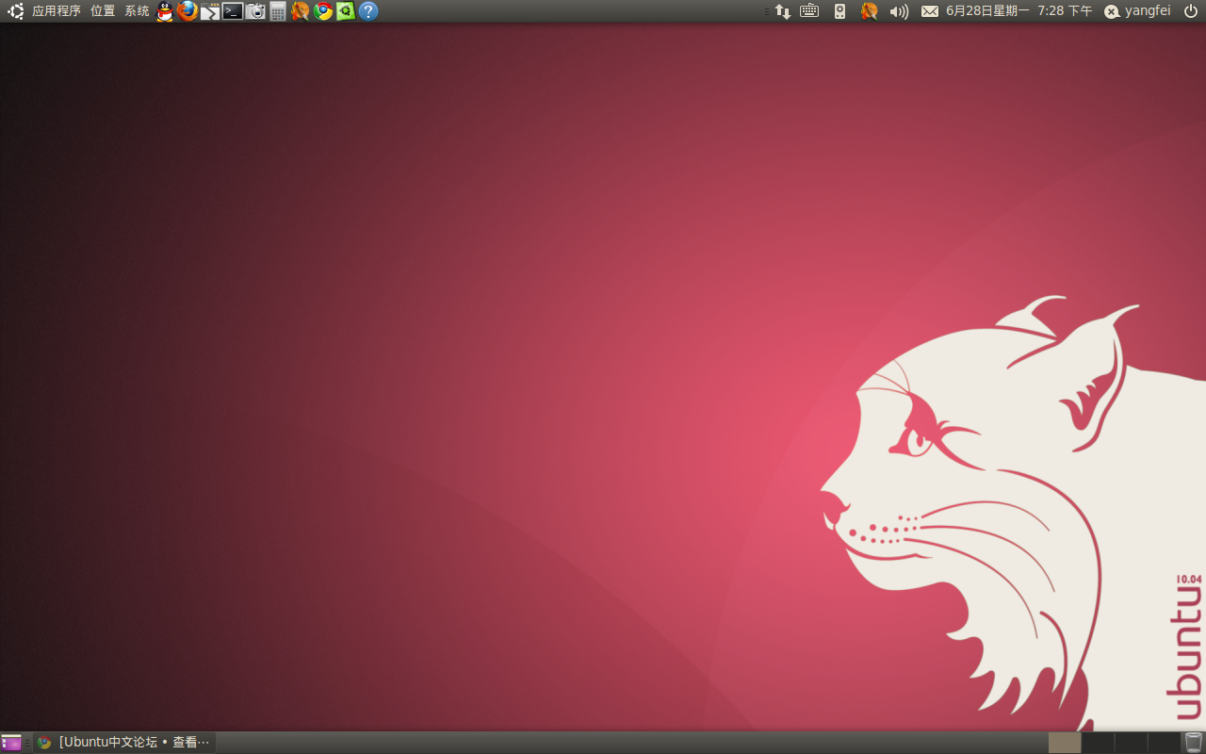
Task: Click the paintbrush icon in system tray
Action: [869, 11]
